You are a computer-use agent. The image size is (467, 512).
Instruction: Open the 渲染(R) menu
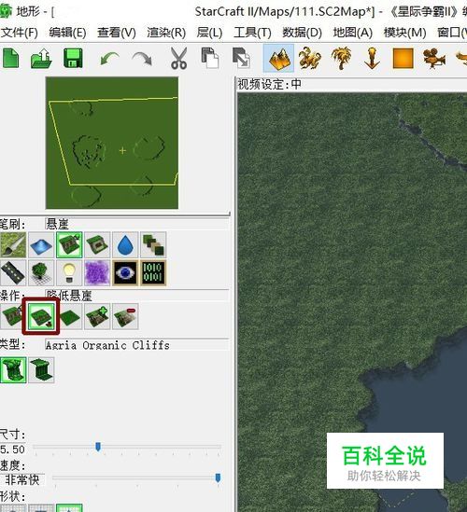(x=166, y=33)
